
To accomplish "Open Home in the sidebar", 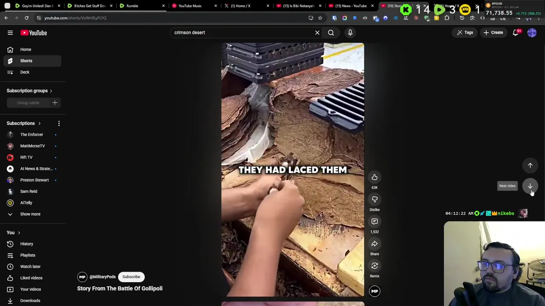I will point(32,49).
